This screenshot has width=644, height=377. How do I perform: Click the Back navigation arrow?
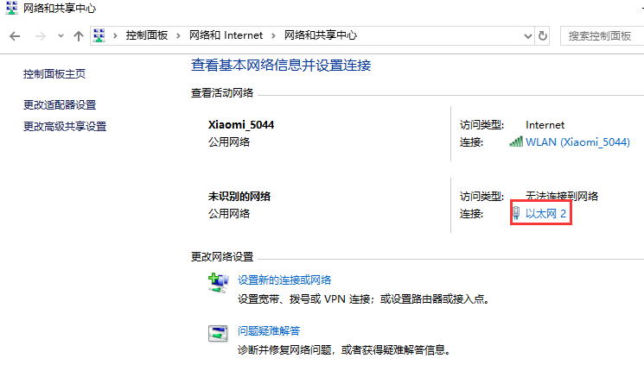tap(15, 35)
